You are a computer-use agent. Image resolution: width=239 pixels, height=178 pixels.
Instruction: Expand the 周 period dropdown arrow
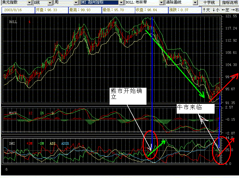(x=76, y=3)
